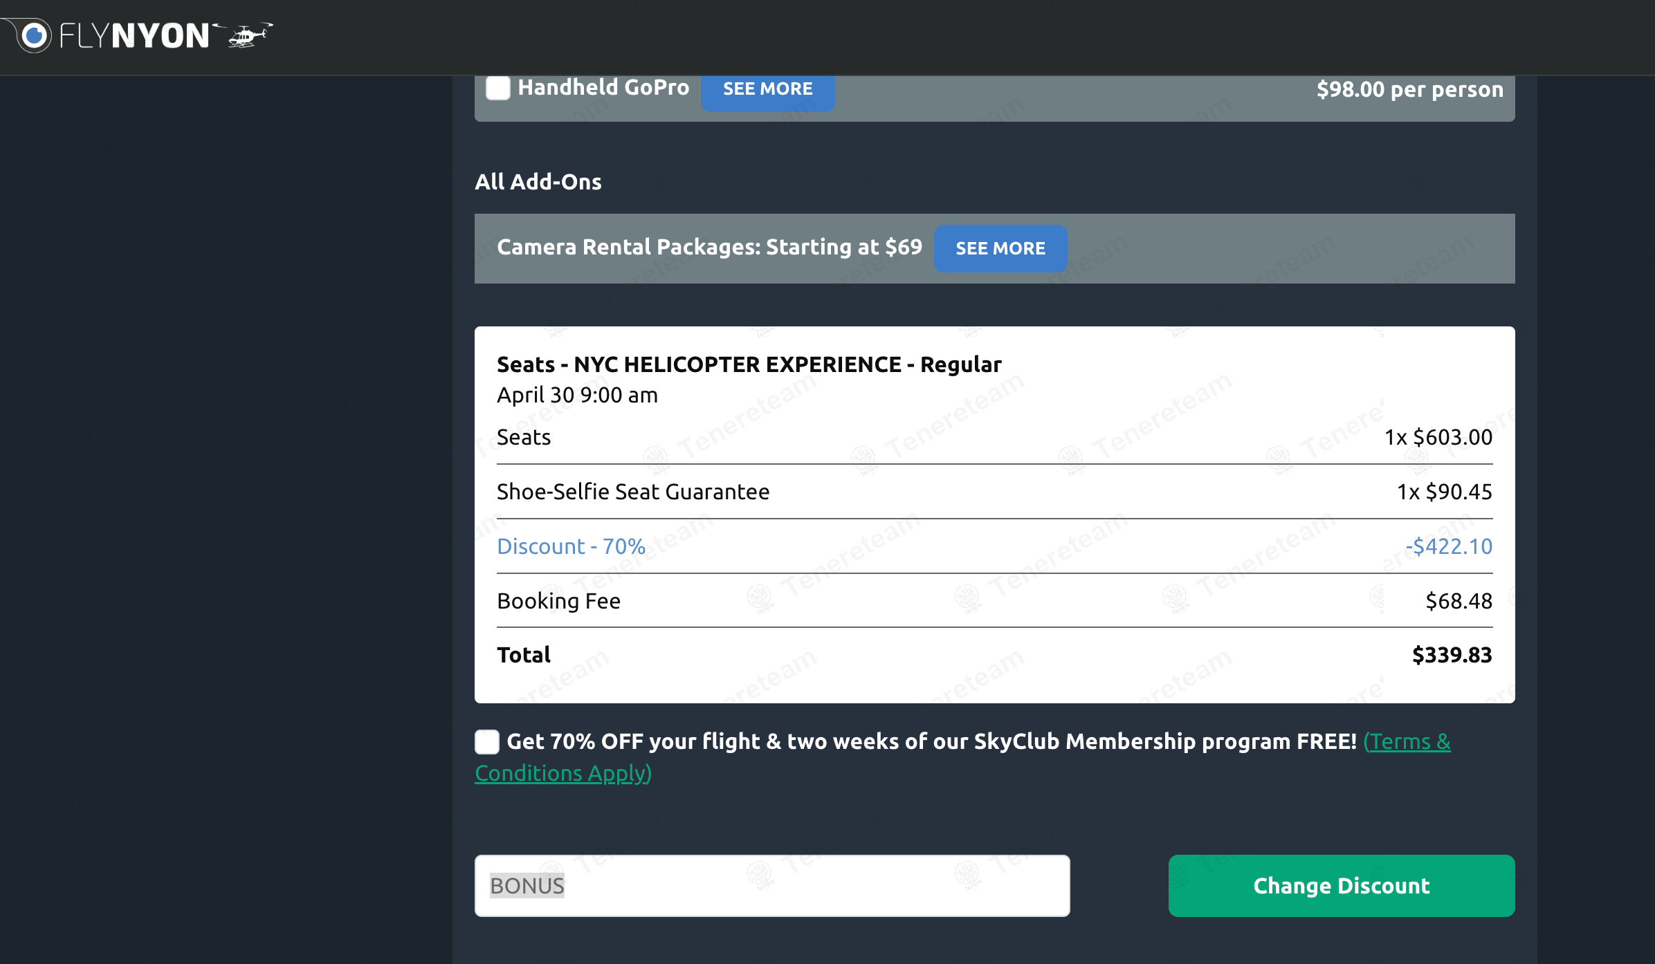Click the 'Seats - NYC HELICOPTER EXPERIENCE - Regular' title
The image size is (1655, 964).
click(x=749, y=364)
